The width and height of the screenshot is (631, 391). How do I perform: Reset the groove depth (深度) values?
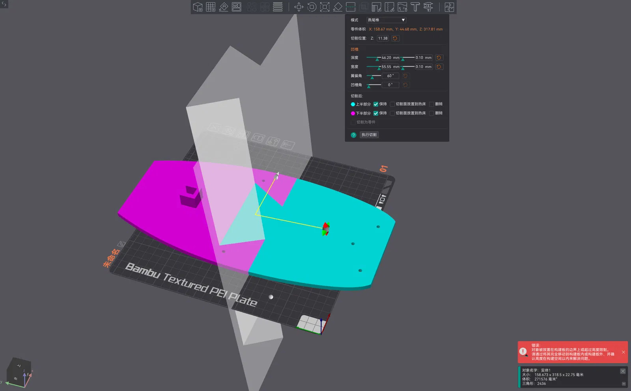click(439, 57)
